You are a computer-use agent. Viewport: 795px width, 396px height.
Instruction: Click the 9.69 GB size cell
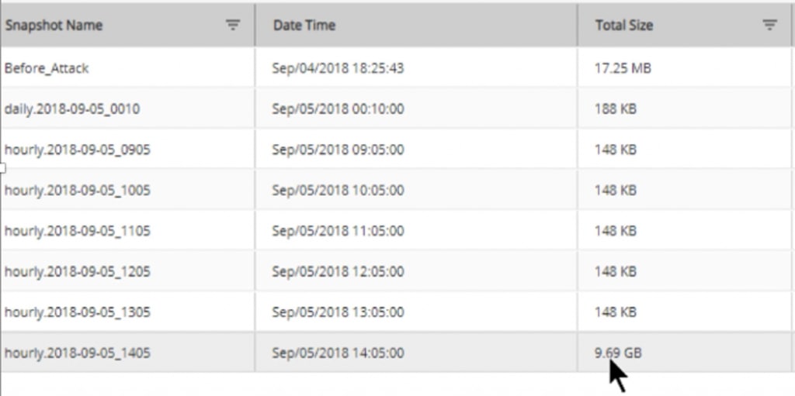(x=618, y=353)
